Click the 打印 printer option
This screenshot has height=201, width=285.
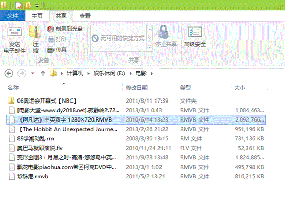tap(57, 39)
